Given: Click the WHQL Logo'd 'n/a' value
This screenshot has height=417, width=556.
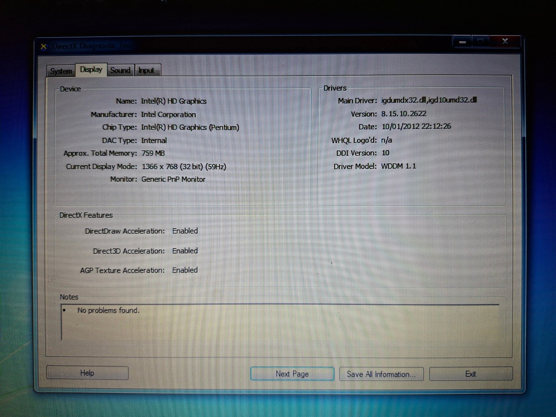Looking at the screenshot, I should point(386,140).
